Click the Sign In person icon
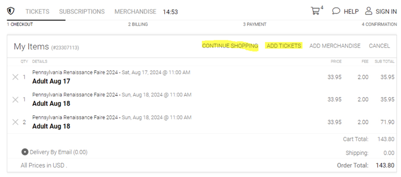This screenshot has width=401, height=177. (368, 11)
